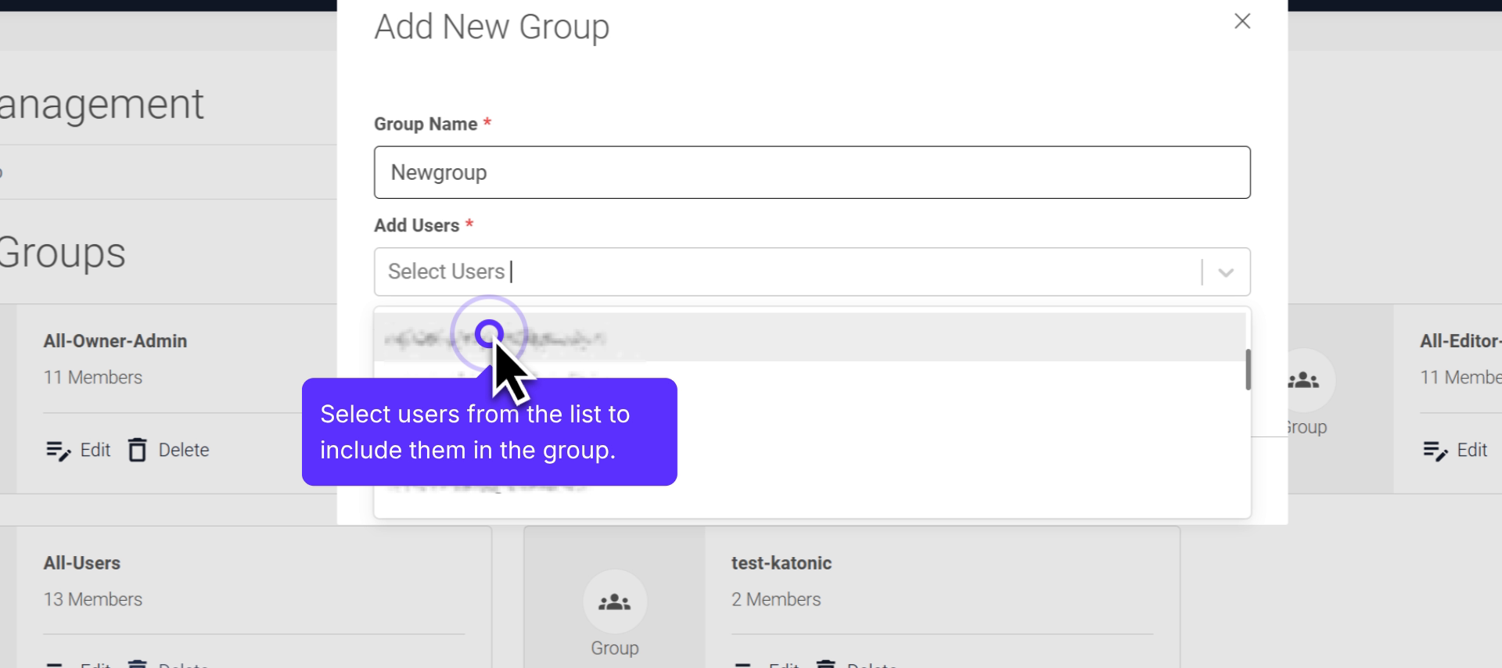Click the Edit label on All-Editor card
This screenshot has height=668, width=1502.
(1471, 450)
